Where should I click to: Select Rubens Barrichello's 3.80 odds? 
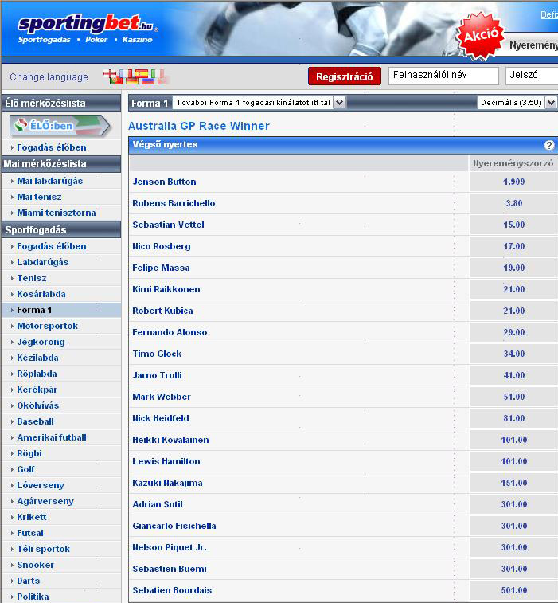tap(513, 203)
